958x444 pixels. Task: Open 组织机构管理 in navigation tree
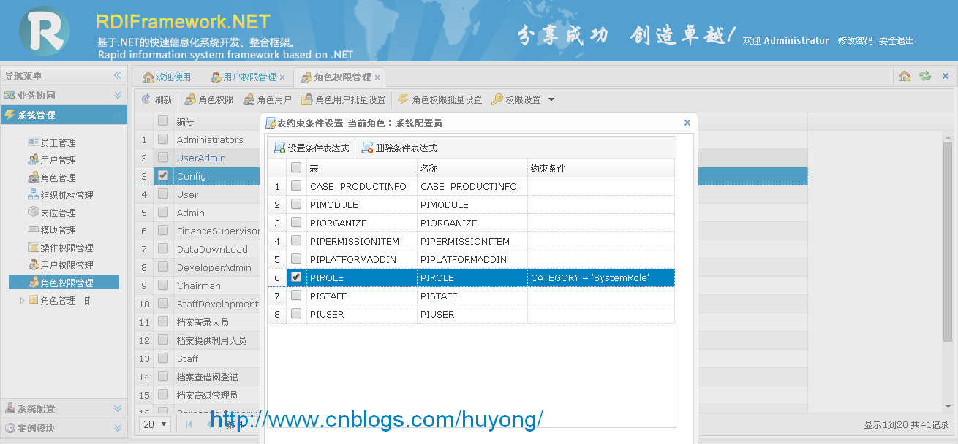61,195
